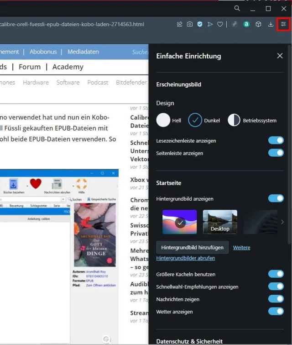This screenshot has width=292, height=345.
Task: Open Hintergrundbilder abrufen link
Action: click(x=185, y=258)
